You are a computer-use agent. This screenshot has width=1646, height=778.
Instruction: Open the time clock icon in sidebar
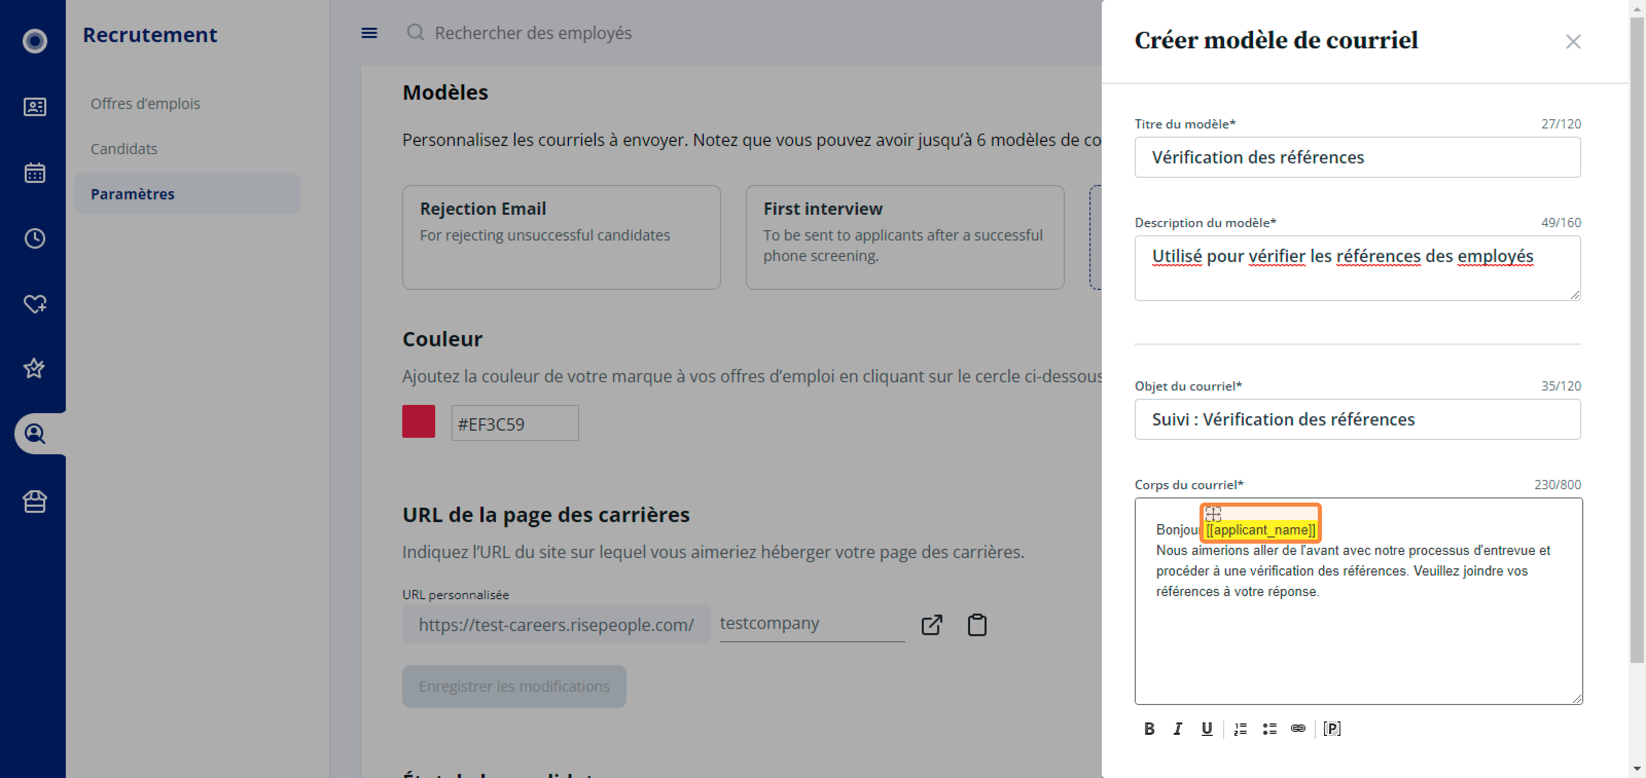click(x=34, y=238)
